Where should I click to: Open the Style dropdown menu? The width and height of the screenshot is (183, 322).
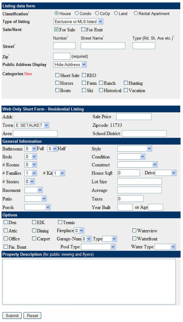(x=134, y=148)
